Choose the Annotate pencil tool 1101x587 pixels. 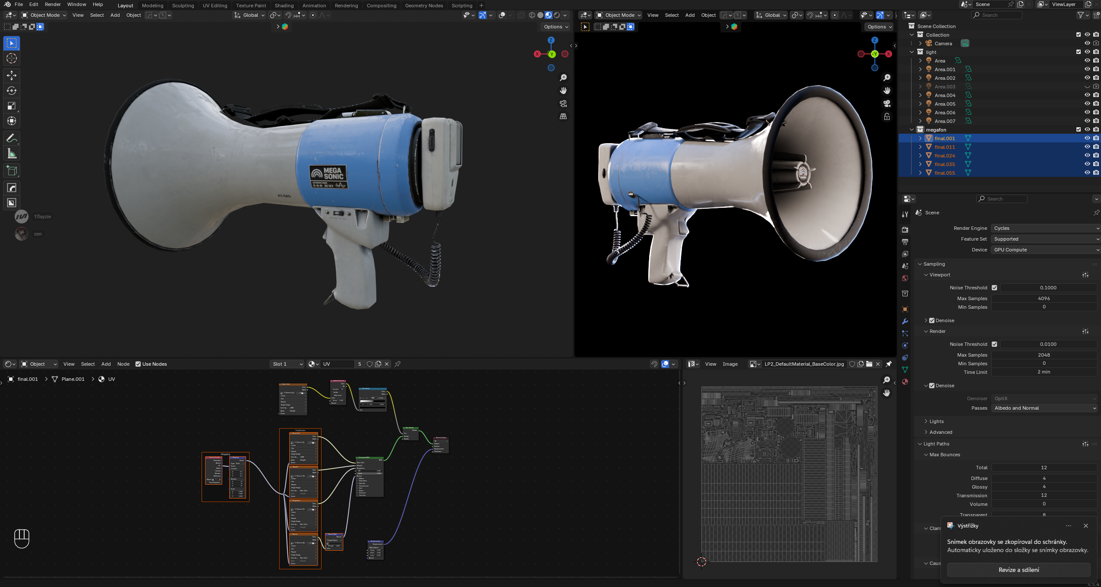coord(12,138)
